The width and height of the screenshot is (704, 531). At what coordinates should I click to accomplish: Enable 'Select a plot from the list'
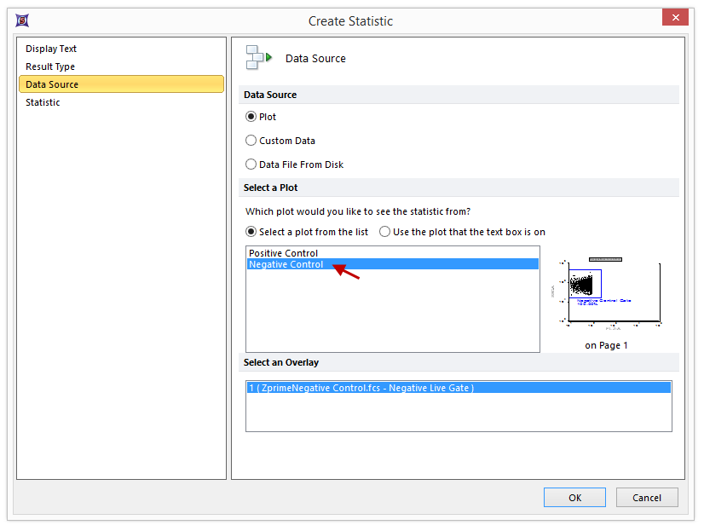coord(251,232)
